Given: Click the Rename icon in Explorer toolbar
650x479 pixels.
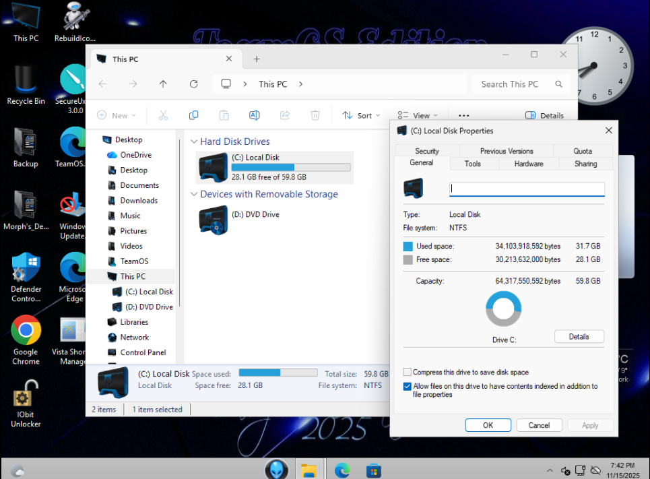Looking at the screenshot, I should (x=254, y=115).
